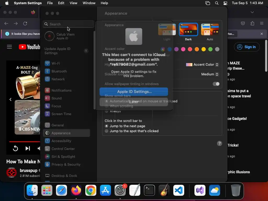The height and width of the screenshot is (201, 268).
Task: Open GarageBand from the Dock
Action: (164, 190)
